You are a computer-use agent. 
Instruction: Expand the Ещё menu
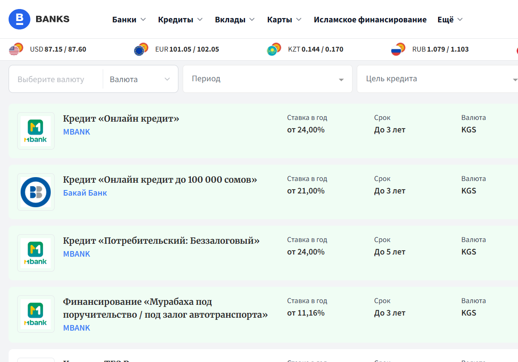click(x=450, y=19)
